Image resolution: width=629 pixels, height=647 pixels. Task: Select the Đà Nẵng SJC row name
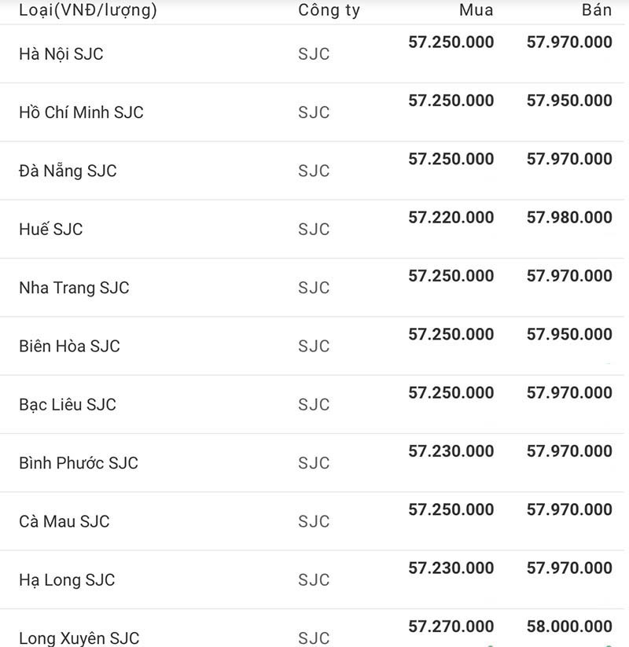click(x=68, y=171)
